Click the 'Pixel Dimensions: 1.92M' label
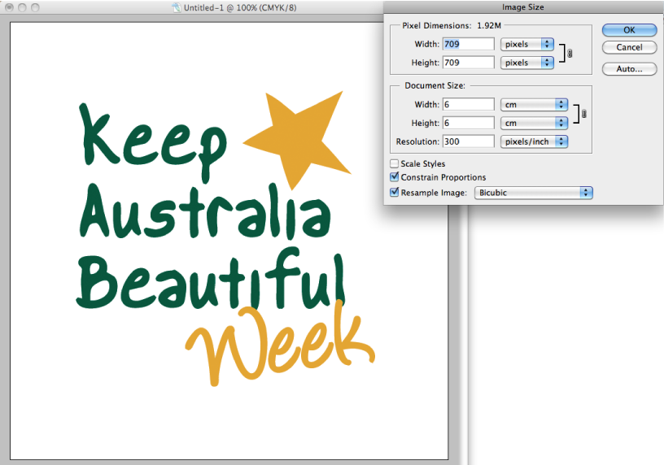664x465 pixels. 452,26
